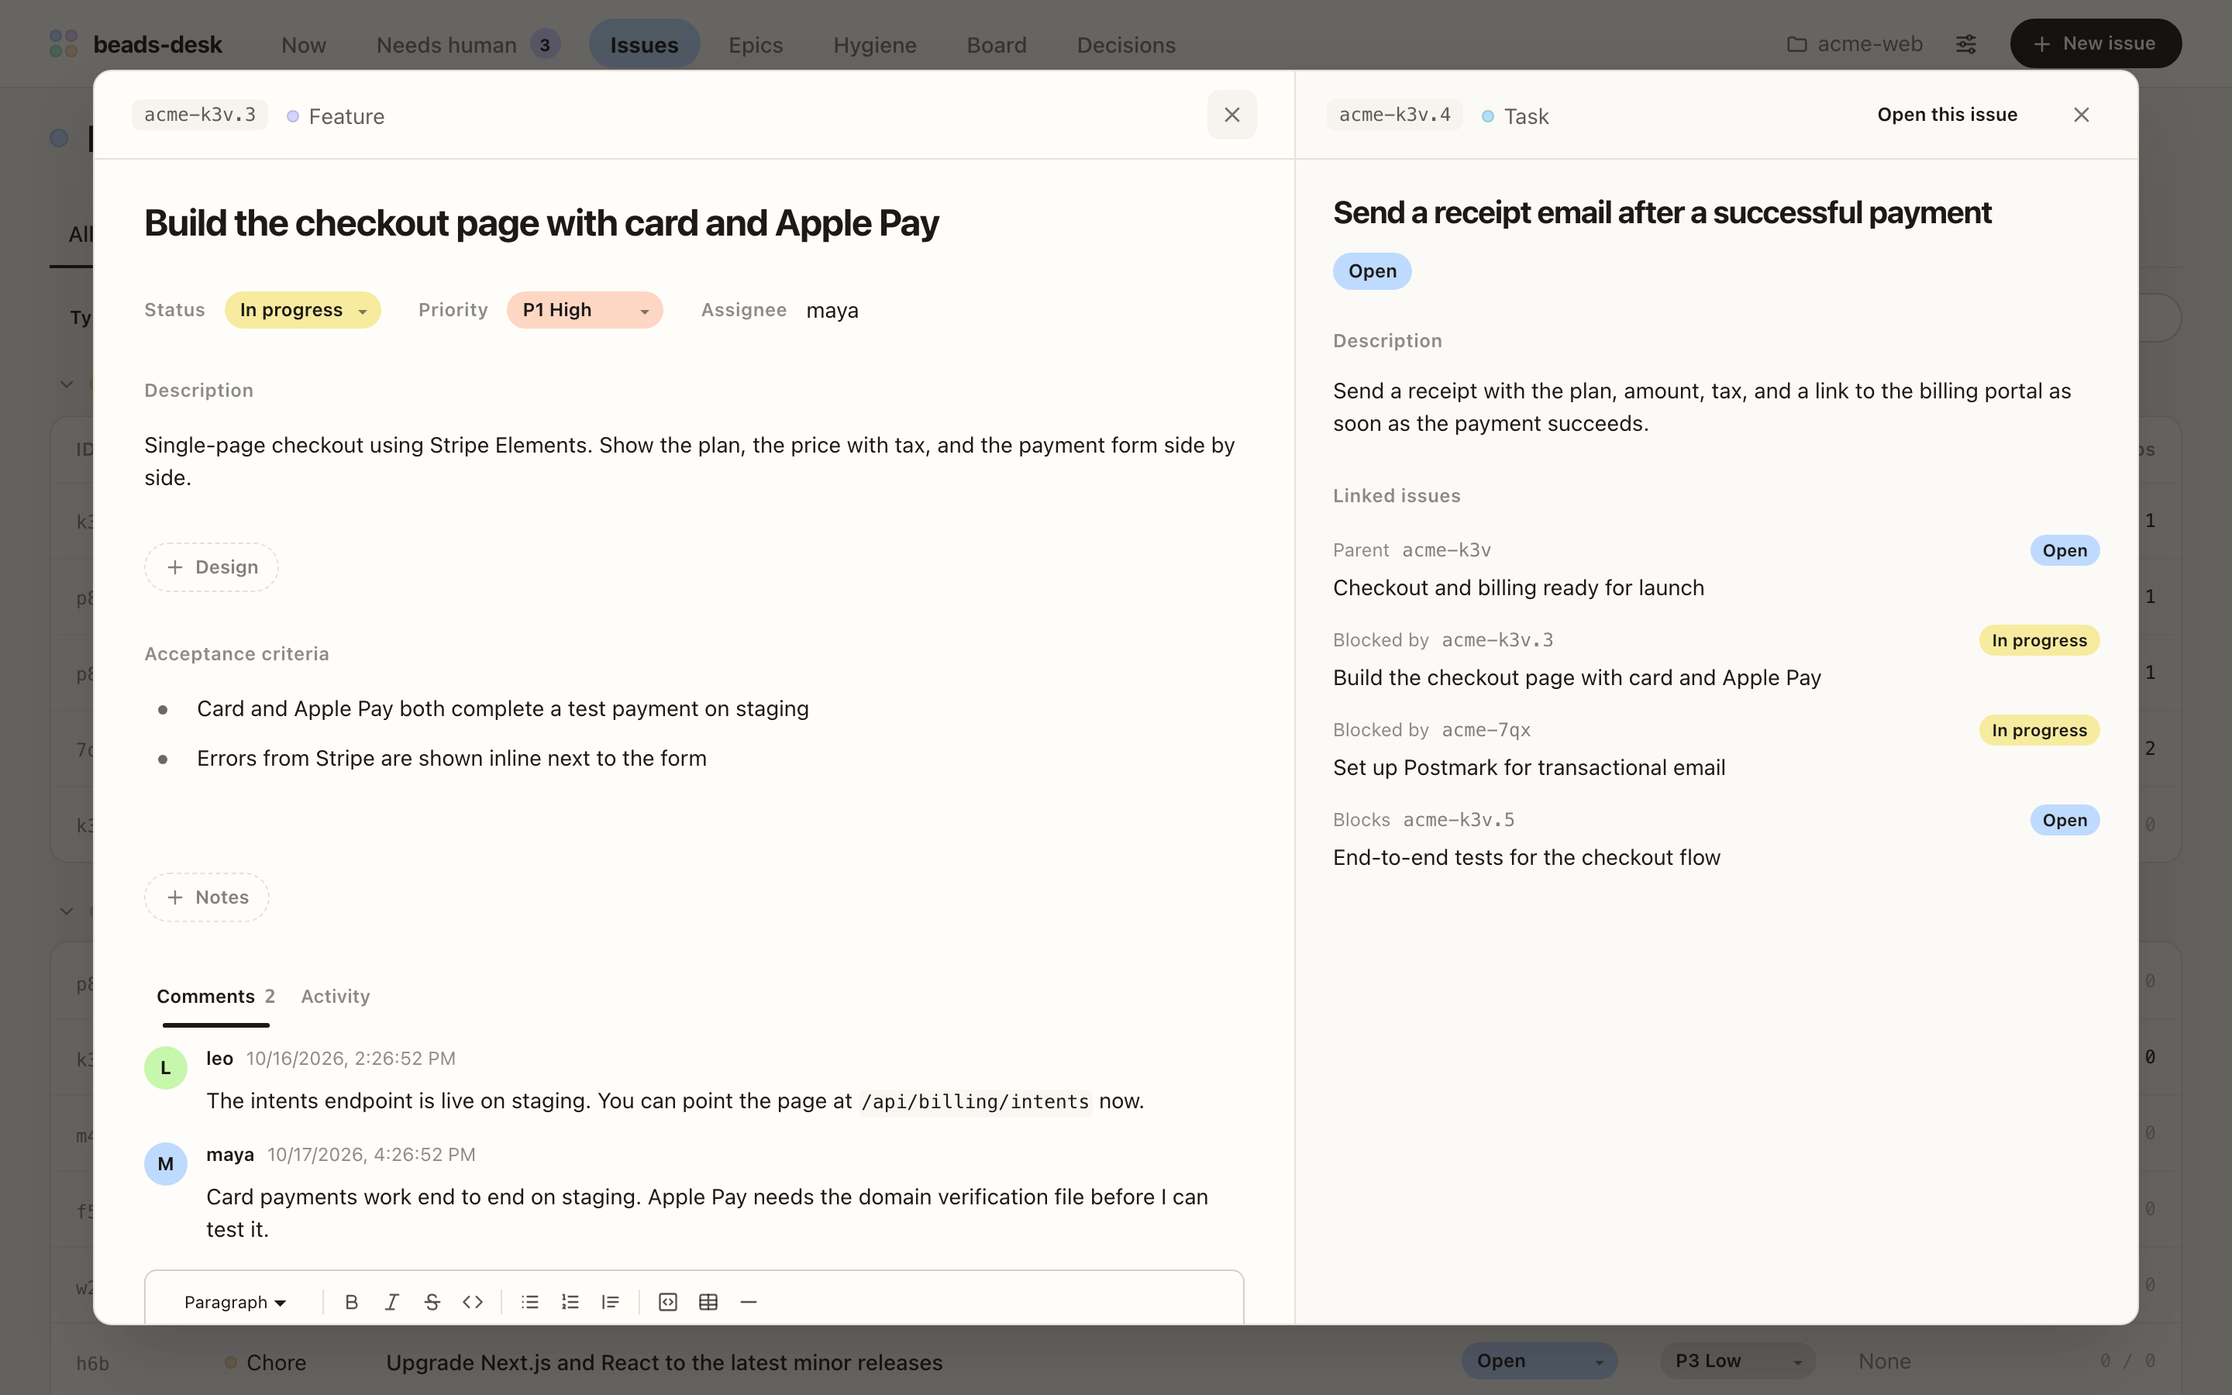Insert code block in comment editor
The image size is (2232, 1395).
click(668, 1302)
